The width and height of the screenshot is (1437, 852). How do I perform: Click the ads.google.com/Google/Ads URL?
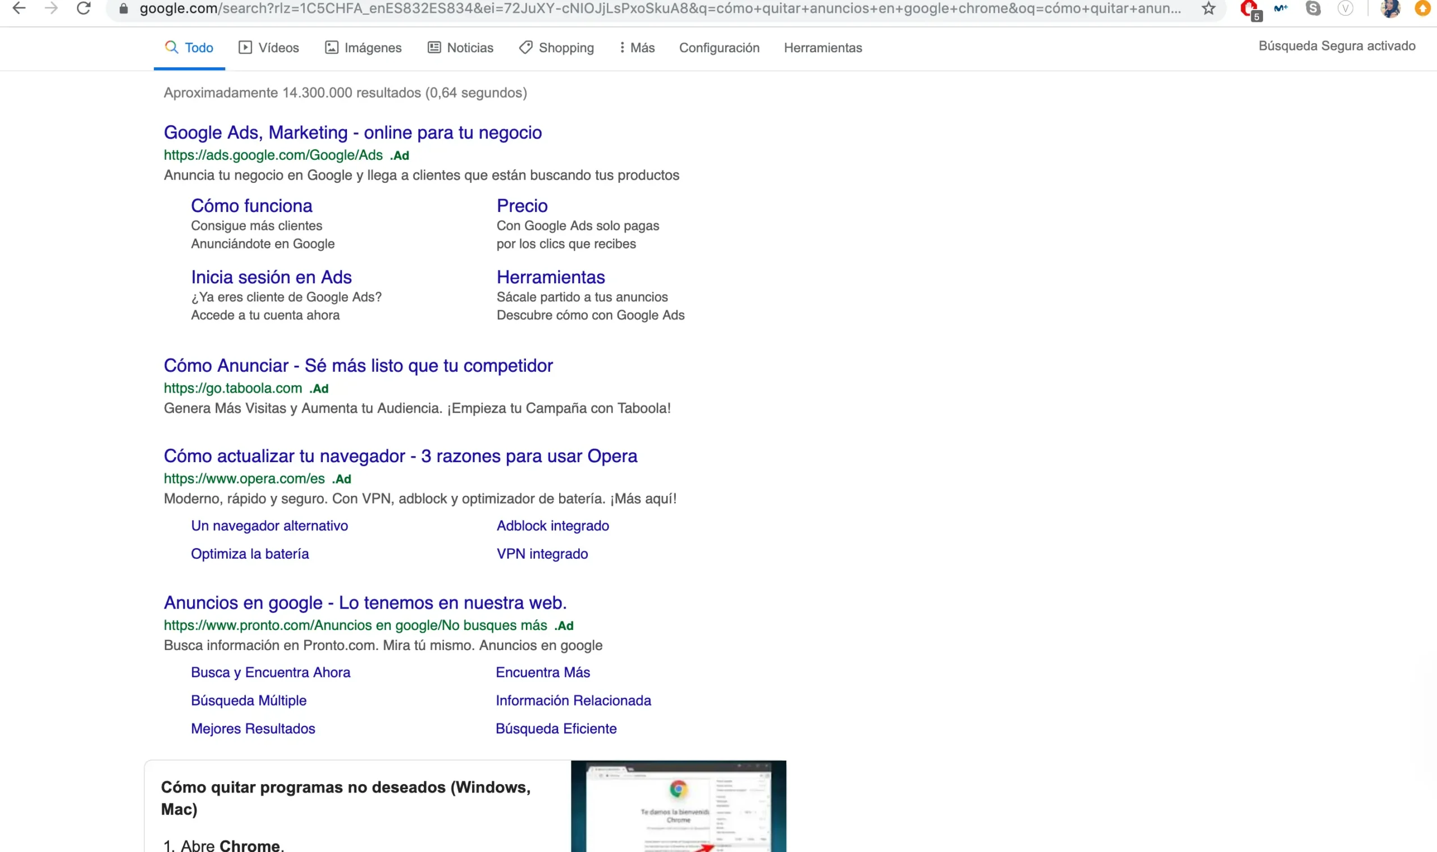[273, 155]
